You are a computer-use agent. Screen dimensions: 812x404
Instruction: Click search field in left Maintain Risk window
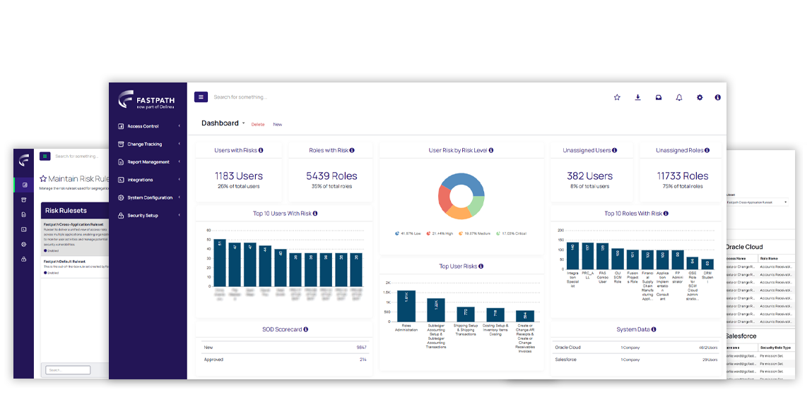pos(76,156)
